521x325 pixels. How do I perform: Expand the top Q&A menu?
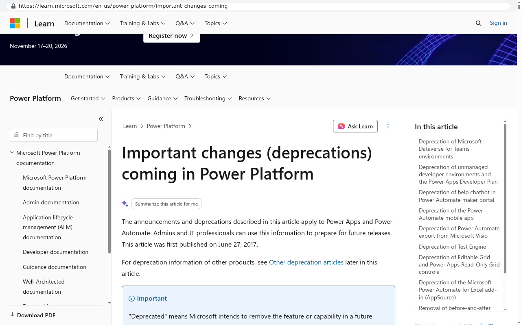pyautogui.click(x=185, y=23)
